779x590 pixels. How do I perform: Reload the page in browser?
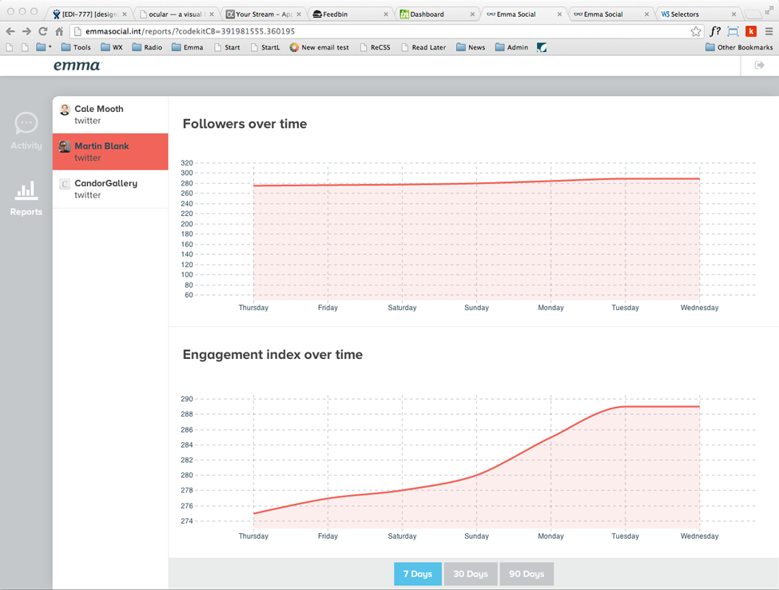[x=42, y=31]
